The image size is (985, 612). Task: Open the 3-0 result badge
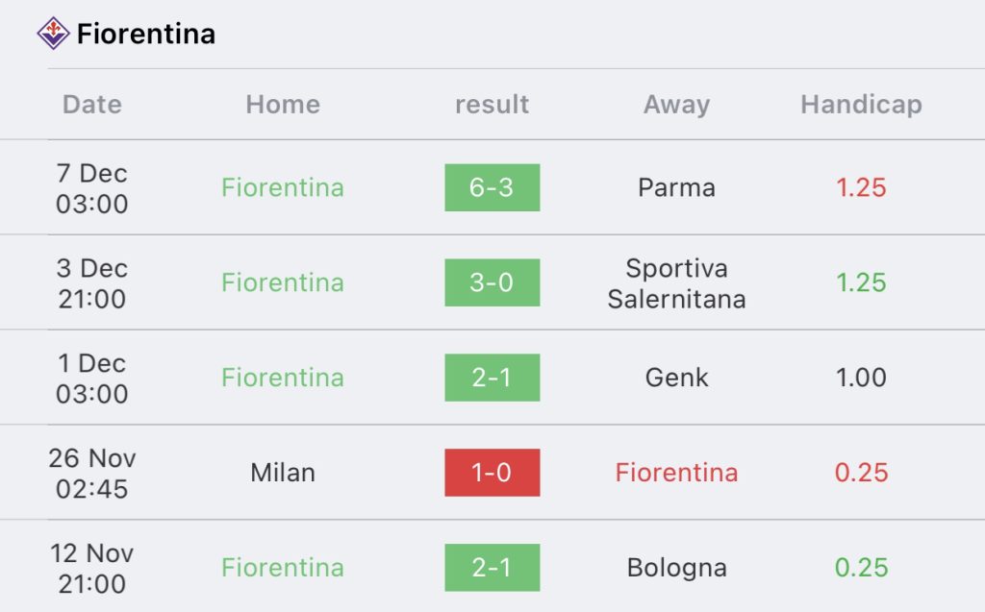click(x=492, y=282)
